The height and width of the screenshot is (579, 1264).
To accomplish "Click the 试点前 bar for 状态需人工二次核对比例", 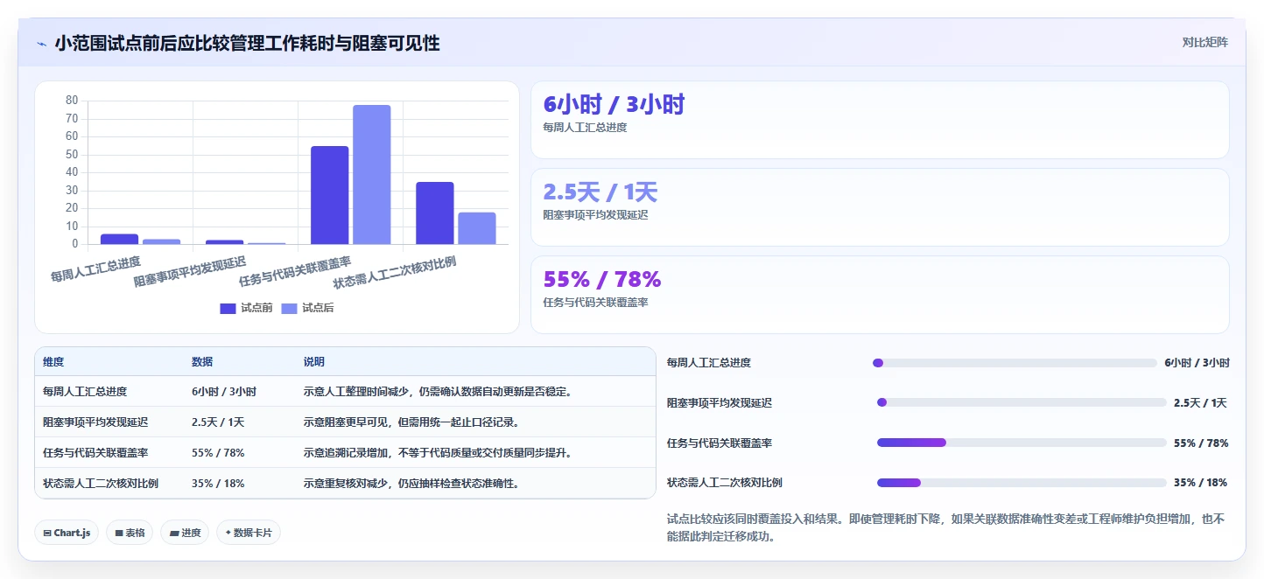I will (435, 213).
